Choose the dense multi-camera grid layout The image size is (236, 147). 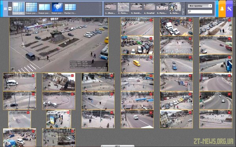coord(31,7)
